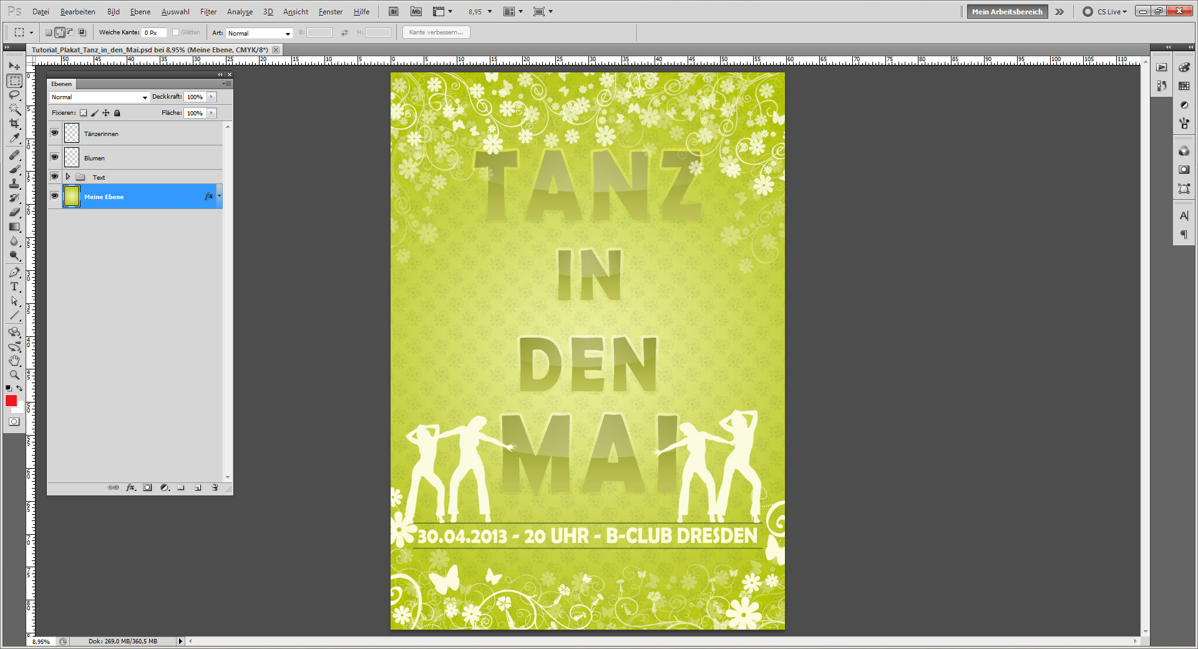Click the Kante verbessern button
Screen dimensions: 1198x649
pyautogui.click(x=436, y=32)
